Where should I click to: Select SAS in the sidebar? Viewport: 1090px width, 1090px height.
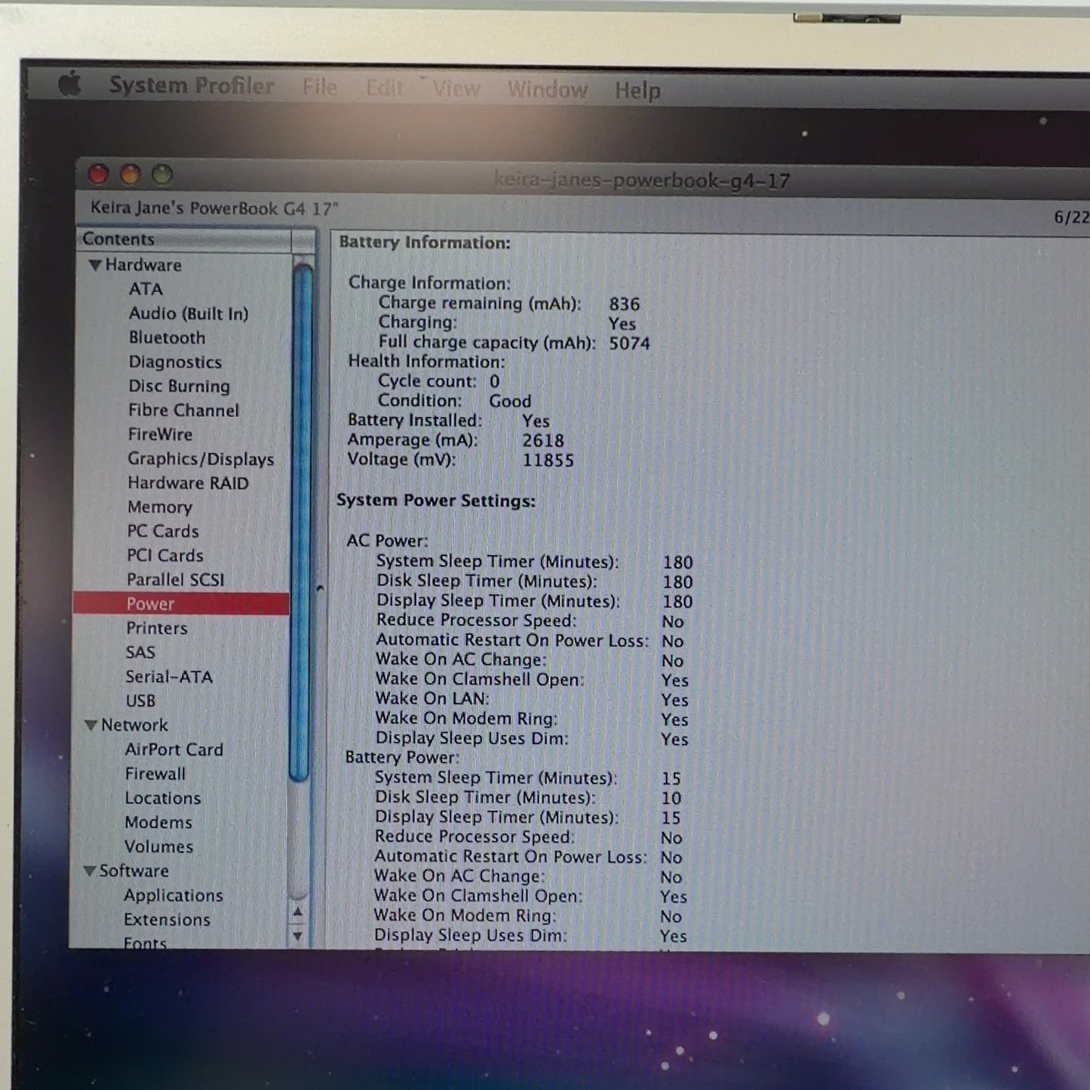pos(140,652)
